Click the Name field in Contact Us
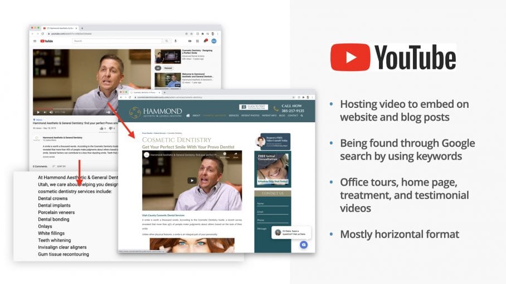This screenshot has width=506, height=284. (x=273, y=203)
